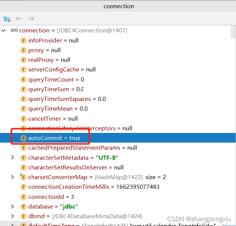Click the forward arrow in the toolbar
Screen dimensions: 236x226
(31, 19)
